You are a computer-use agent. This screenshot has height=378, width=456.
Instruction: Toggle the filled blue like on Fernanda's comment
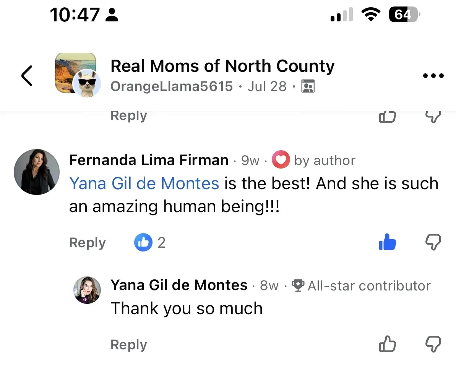(x=387, y=242)
